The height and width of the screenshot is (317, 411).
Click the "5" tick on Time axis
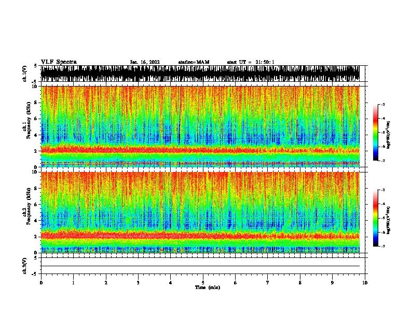coord(203,283)
